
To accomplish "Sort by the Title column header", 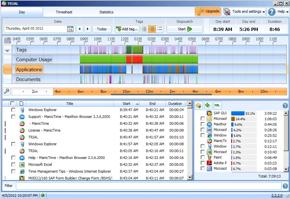I will click(x=69, y=104).
